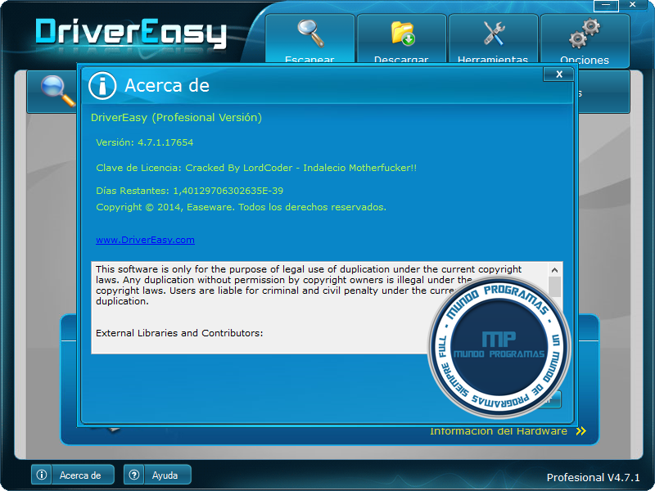Click the DriverEasy logo
The height and width of the screenshot is (491, 655).
click(130, 33)
